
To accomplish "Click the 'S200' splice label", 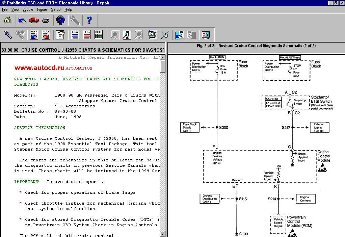I will coord(223,127).
